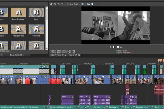Viewport: 164px width, 109px height.
Task: Open Pan/Crop on first VID_2018 event
Action: point(18,77)
